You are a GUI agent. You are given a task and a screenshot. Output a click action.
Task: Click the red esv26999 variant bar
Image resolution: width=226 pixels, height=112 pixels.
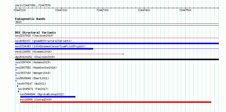coord(116,102)
